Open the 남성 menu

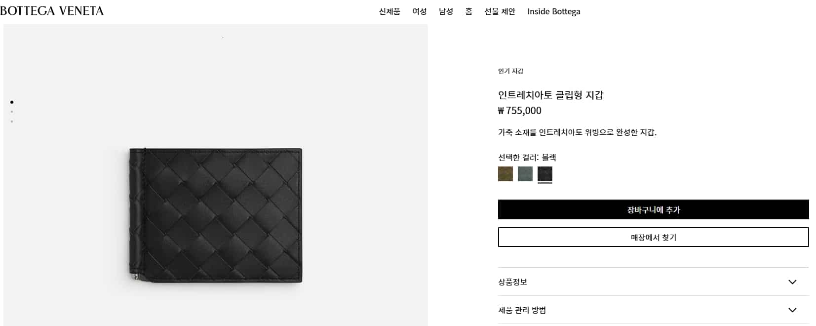pyautogui.click(x=446, y=11)
